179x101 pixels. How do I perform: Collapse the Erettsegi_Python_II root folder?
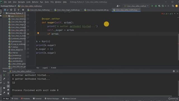click(4, 13)
